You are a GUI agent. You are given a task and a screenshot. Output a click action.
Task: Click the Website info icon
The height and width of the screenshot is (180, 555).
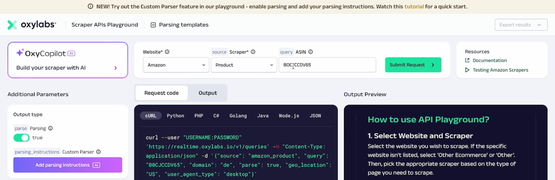[x=167, y=52]
